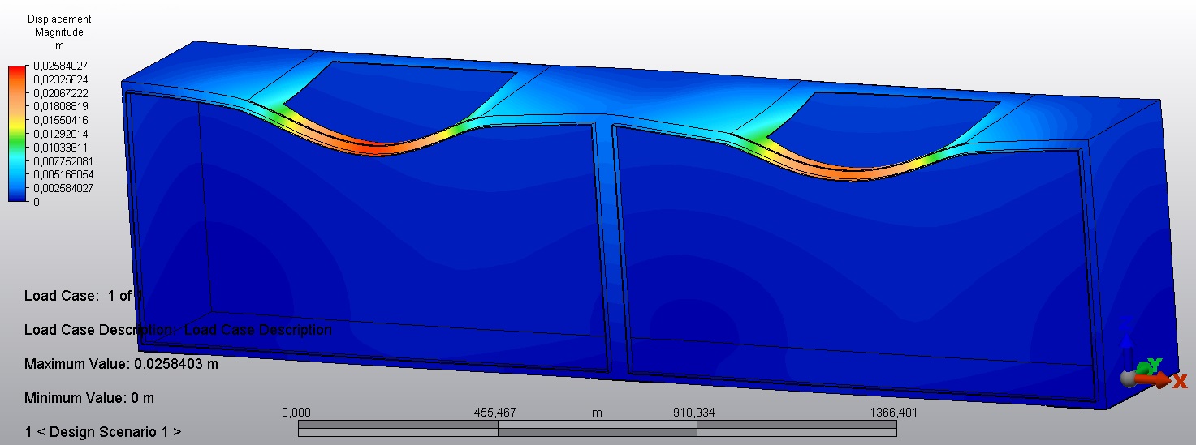
Task: Click the axis triad origin sphere
Action: tap(1127, 379)
